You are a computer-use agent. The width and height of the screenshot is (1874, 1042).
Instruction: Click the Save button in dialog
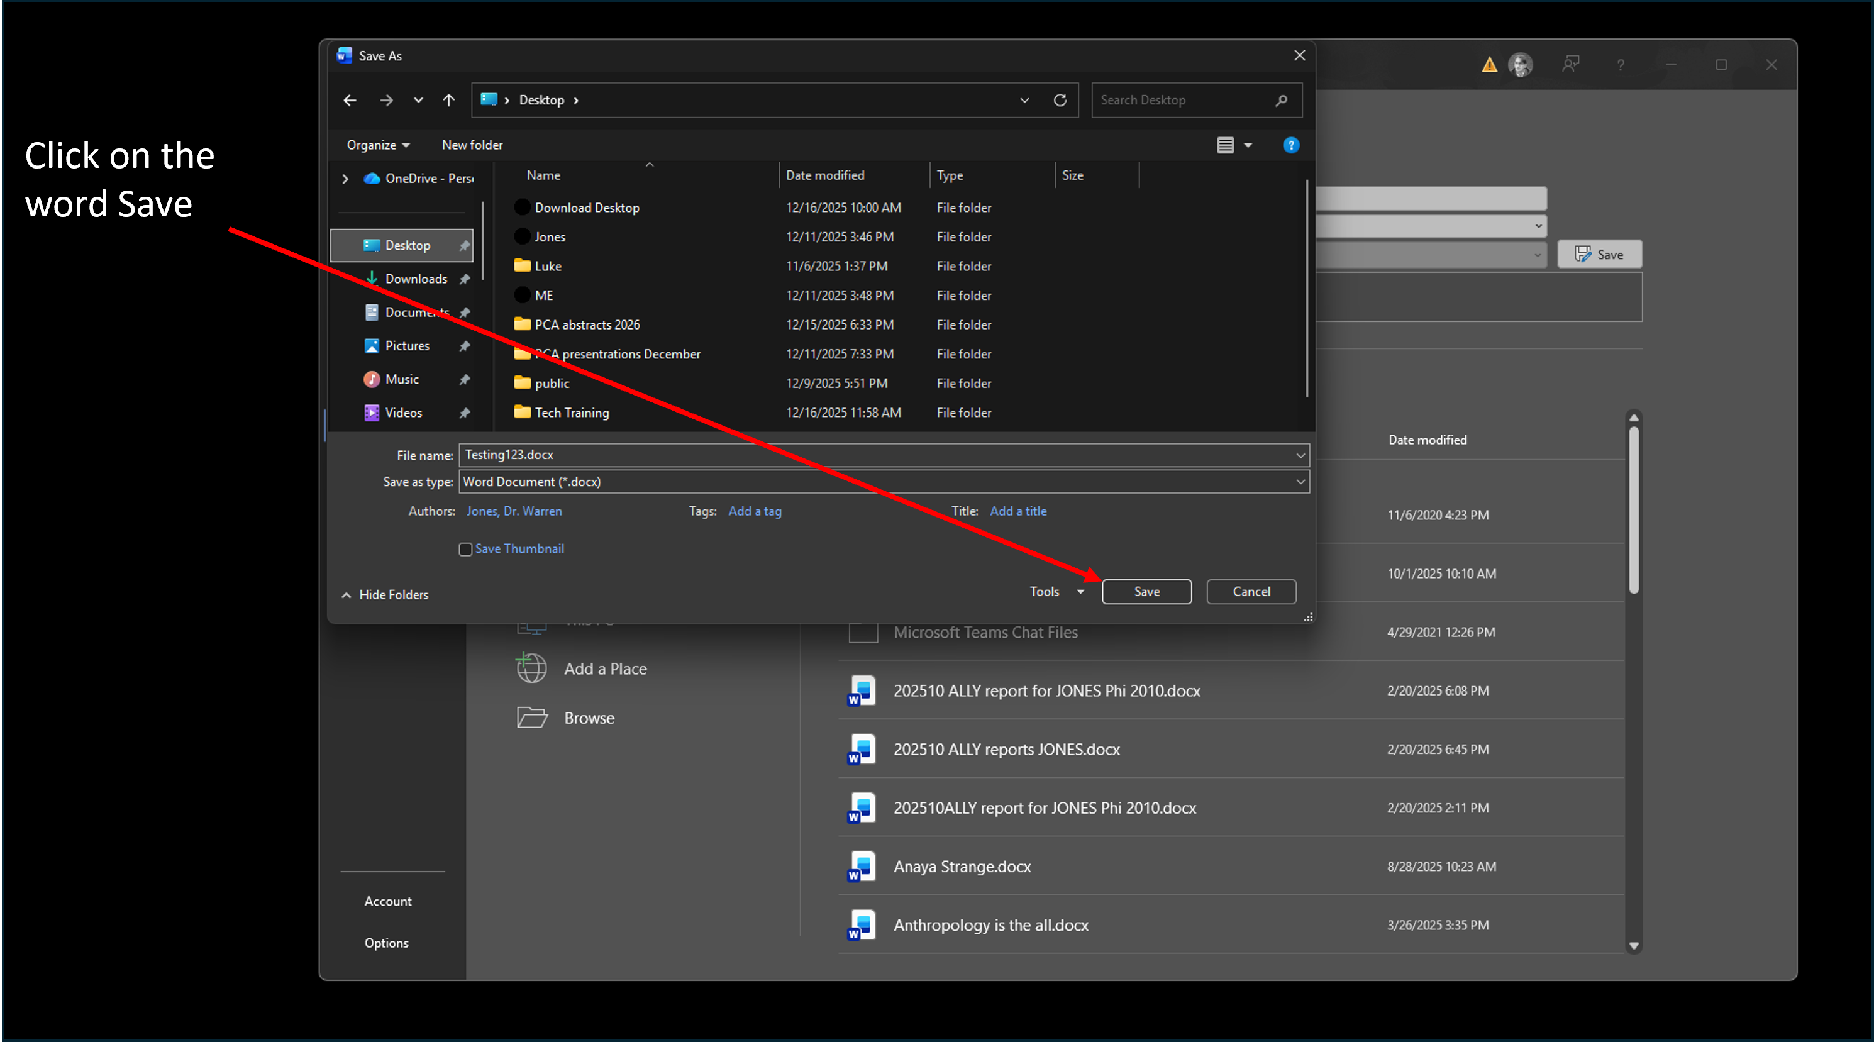(x=1146, y=592)
